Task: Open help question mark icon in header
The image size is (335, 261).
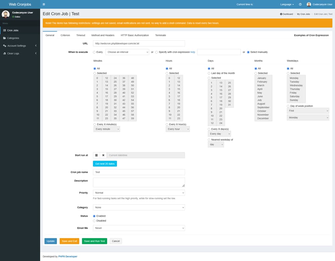Action: [x=300, y=4]
